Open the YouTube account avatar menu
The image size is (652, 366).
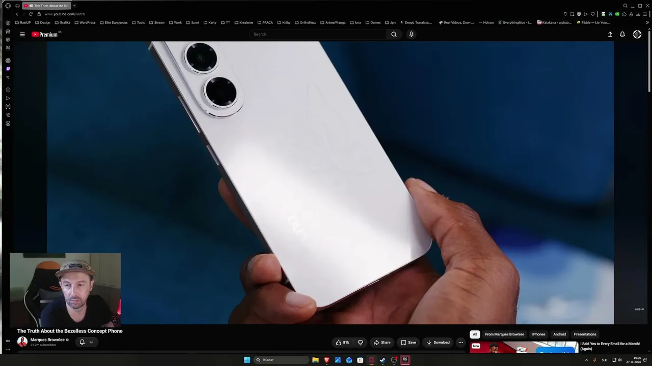pyautogui.click(x=637, y=35)
